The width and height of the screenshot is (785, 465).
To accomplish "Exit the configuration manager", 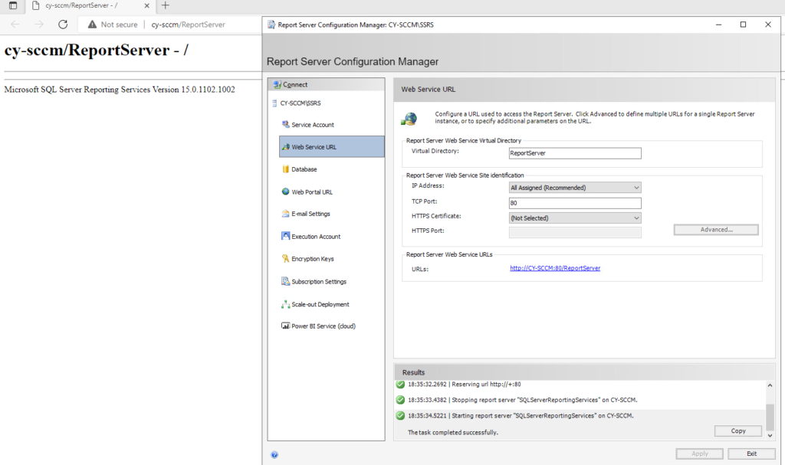I will pyautogui.click(x=751, y=454).
